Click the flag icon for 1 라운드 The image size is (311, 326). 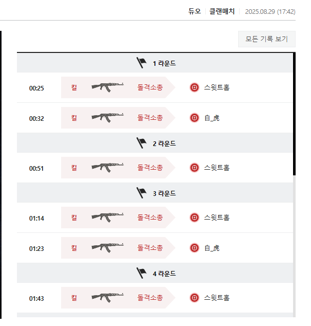pyautogui.click(x=141, y=63)
